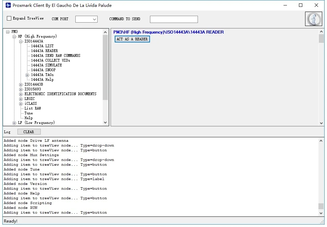Expand the ISO15693 node
The height and width of the screenshot is (227, 327).
[21, 89]
